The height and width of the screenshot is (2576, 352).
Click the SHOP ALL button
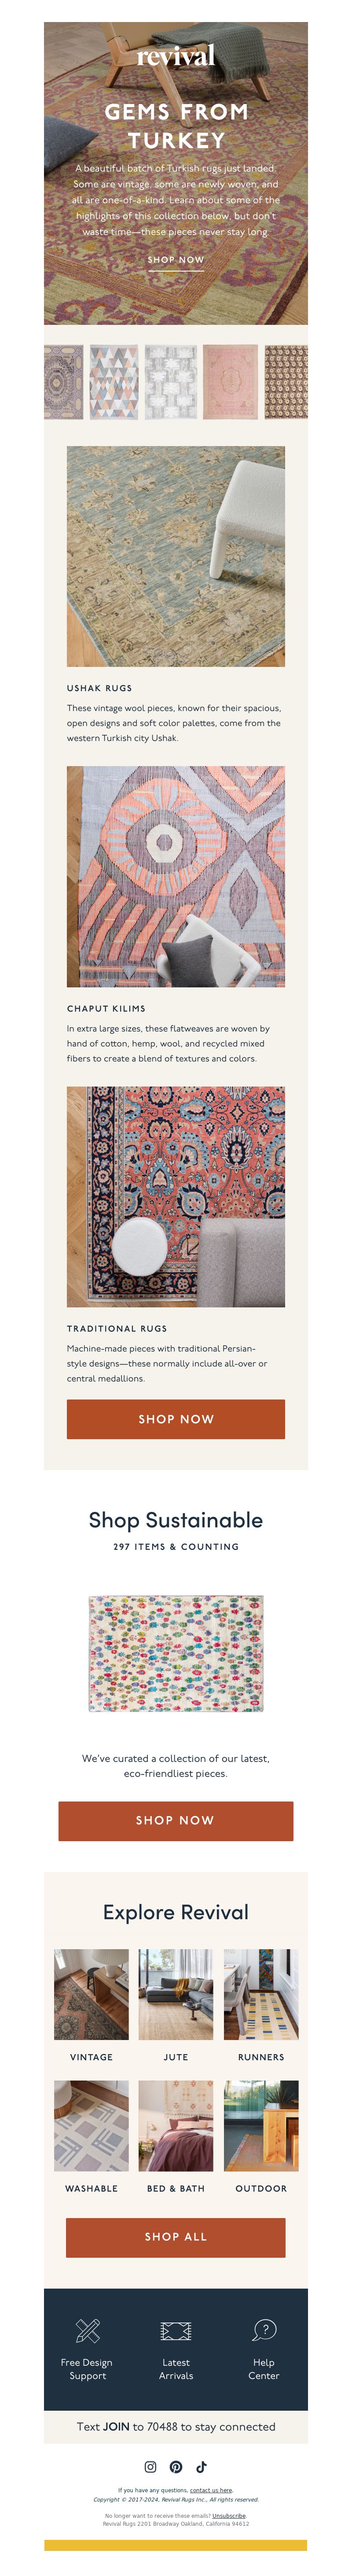pyautogui.click(x=176, y=2236)
